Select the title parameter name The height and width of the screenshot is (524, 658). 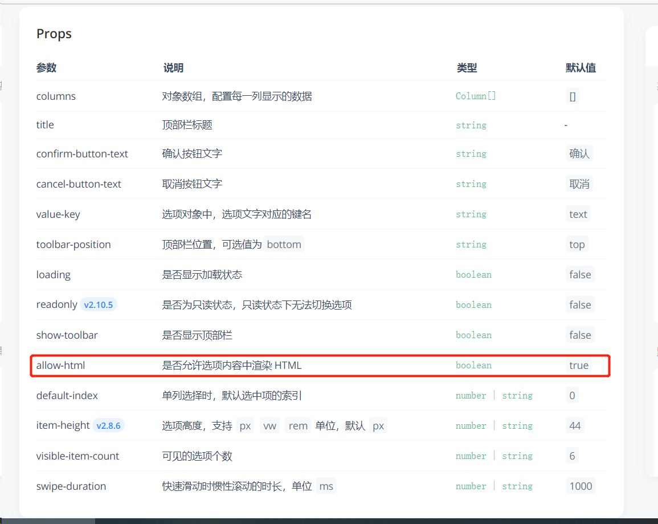point(45,125)
